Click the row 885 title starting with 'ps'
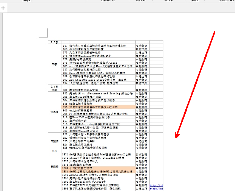This screenshot has height=191, width=235. pyautogui.click(x=80, y=104)
